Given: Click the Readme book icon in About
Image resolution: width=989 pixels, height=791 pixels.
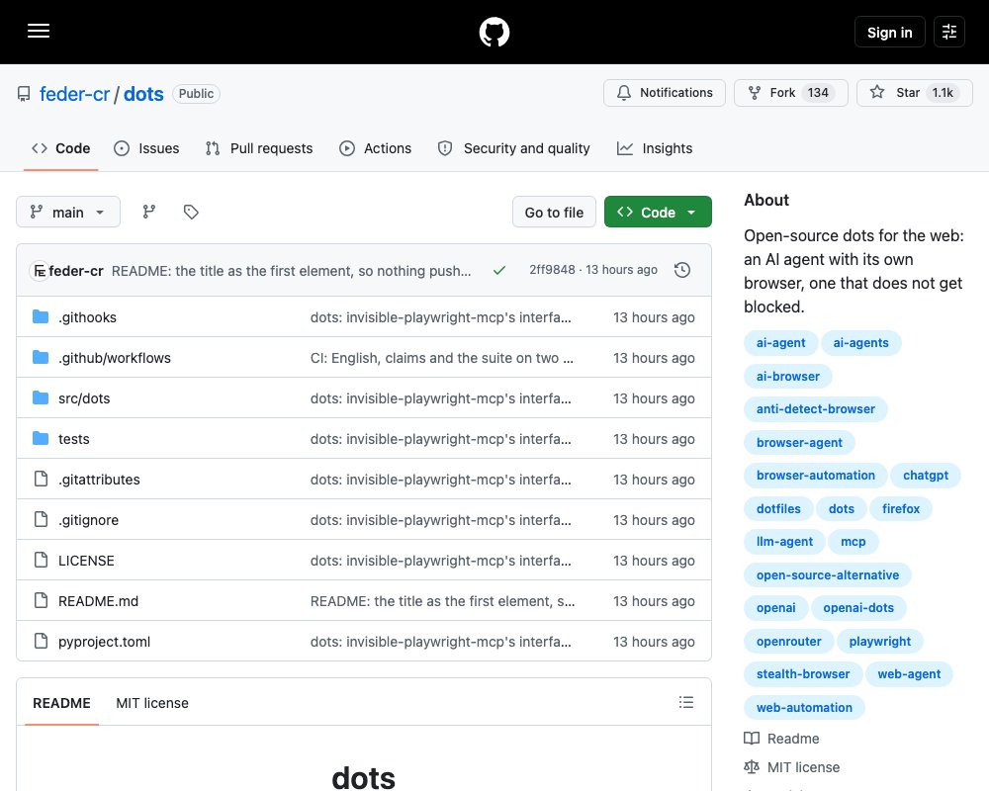Looking at the screenshot, I should [x=752, y=738].
